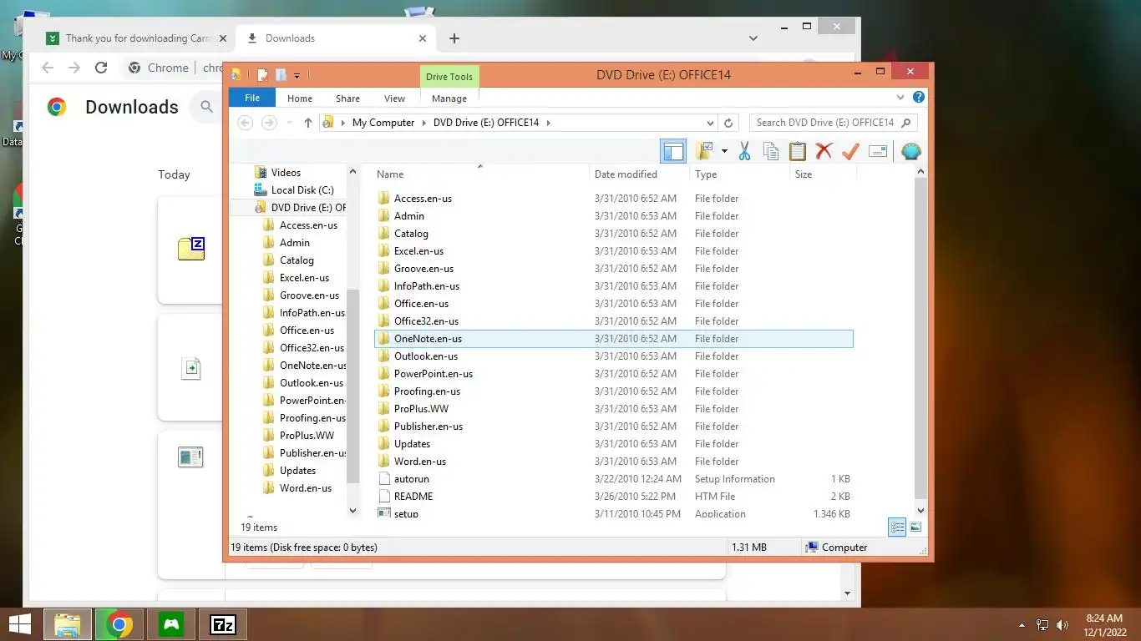Click the Drive Tools contextual tab
This screenshot has height=641, width=1141.
pos(449,77)
